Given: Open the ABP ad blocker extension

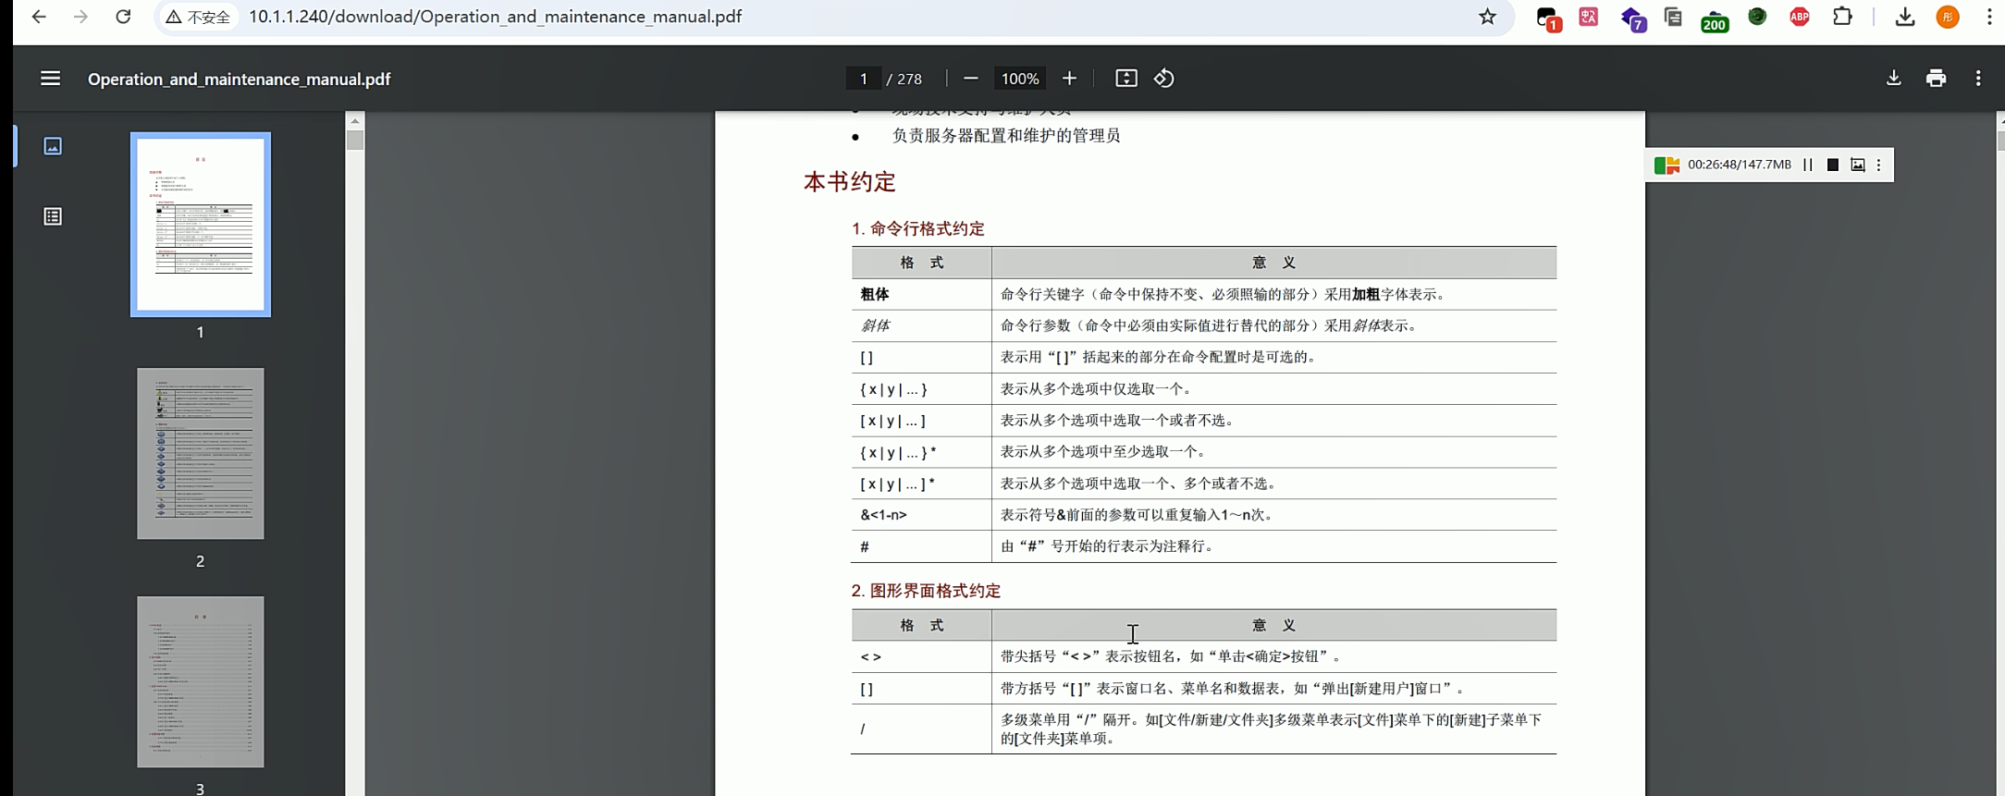Looking at the screenshot, I should 1800,17.
